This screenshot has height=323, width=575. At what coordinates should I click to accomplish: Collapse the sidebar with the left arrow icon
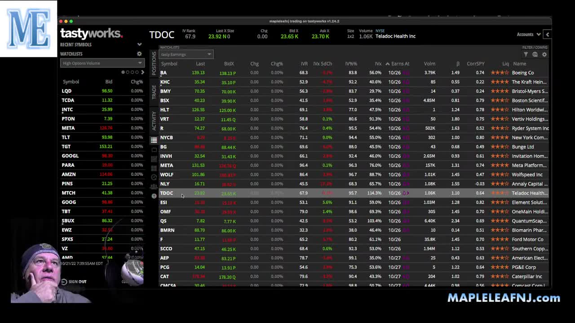pos(547,35)
